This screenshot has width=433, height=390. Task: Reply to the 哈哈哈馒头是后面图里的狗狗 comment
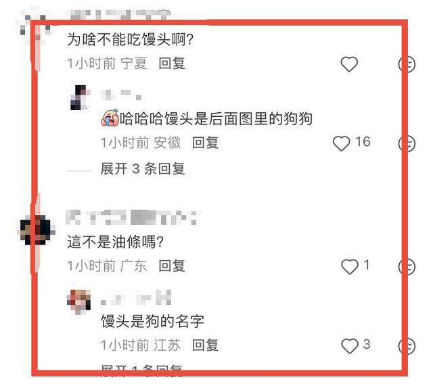tap(205, 143)
